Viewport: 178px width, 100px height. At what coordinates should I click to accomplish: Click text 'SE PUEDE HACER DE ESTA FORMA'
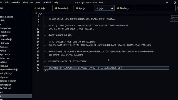[x=67, y=61]
